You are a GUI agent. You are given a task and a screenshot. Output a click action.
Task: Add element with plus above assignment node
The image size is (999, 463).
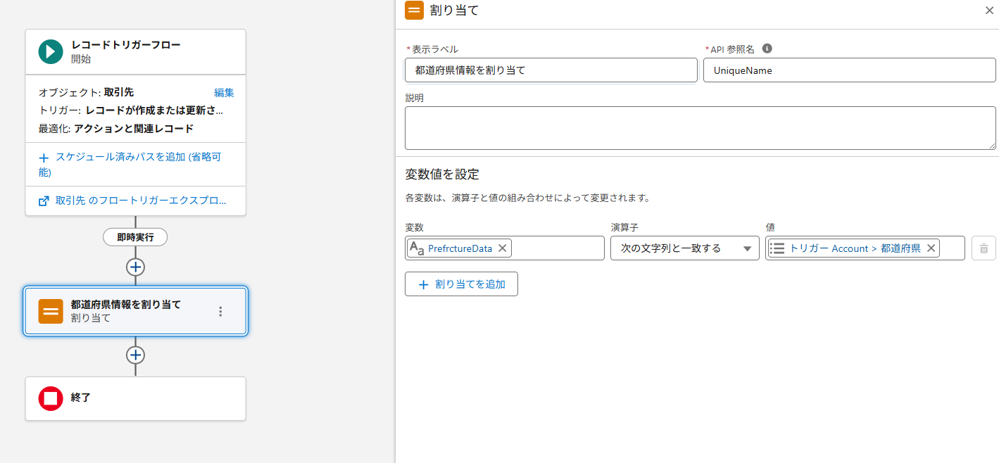135,267
